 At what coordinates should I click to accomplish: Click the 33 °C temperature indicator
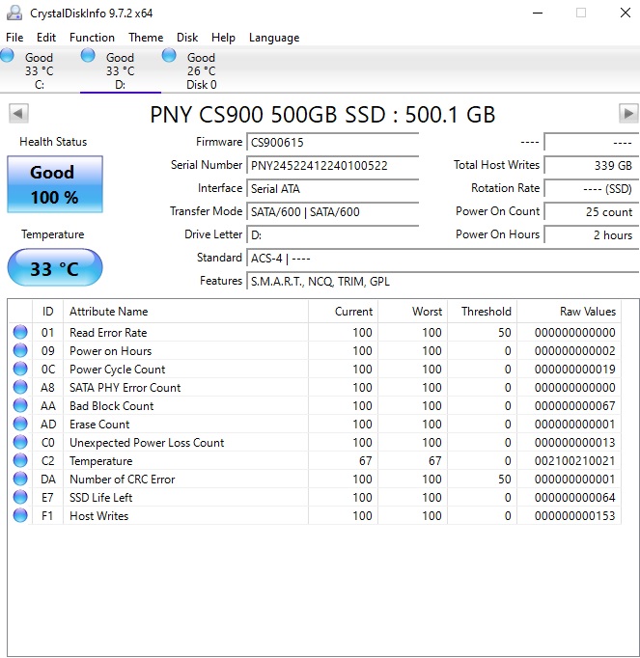(x=54, y=268)
